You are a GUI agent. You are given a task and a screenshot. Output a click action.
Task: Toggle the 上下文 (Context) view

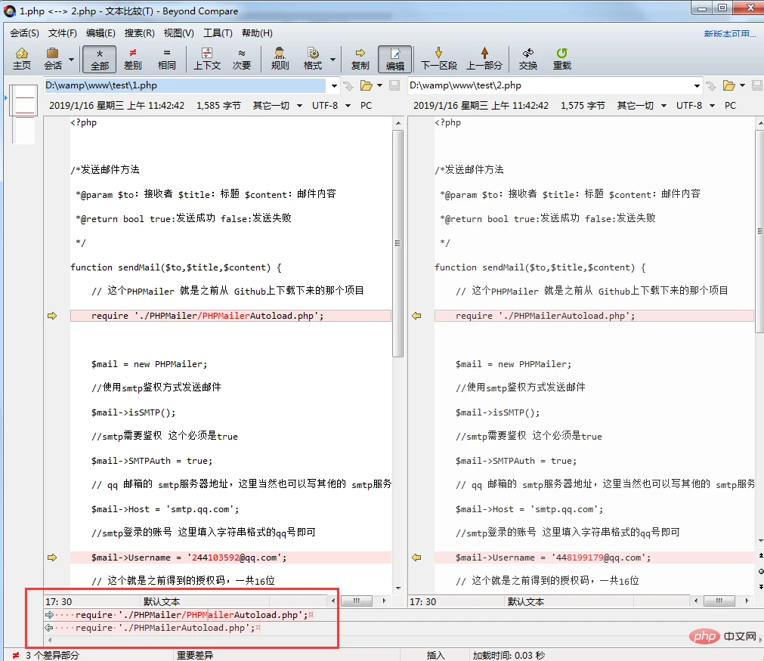click(207, 59)
